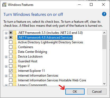110x98 pixels.
Task: Click folder icon beside Device Lockdown
Action: (x=15, y=57)
